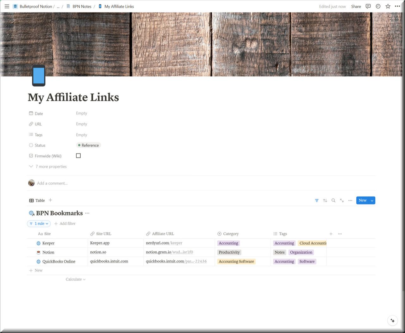Click the Accounting Software category tag
Screen dimensions: 405x333
coord(236,262)
